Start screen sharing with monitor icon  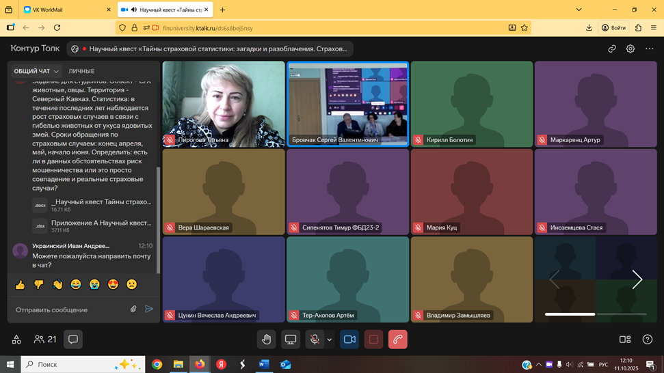click(x=291, y=340)
